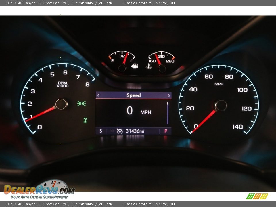Click the cruise control speedometer icon
This screenshot has height=207, width=276.
coord(120,131)
